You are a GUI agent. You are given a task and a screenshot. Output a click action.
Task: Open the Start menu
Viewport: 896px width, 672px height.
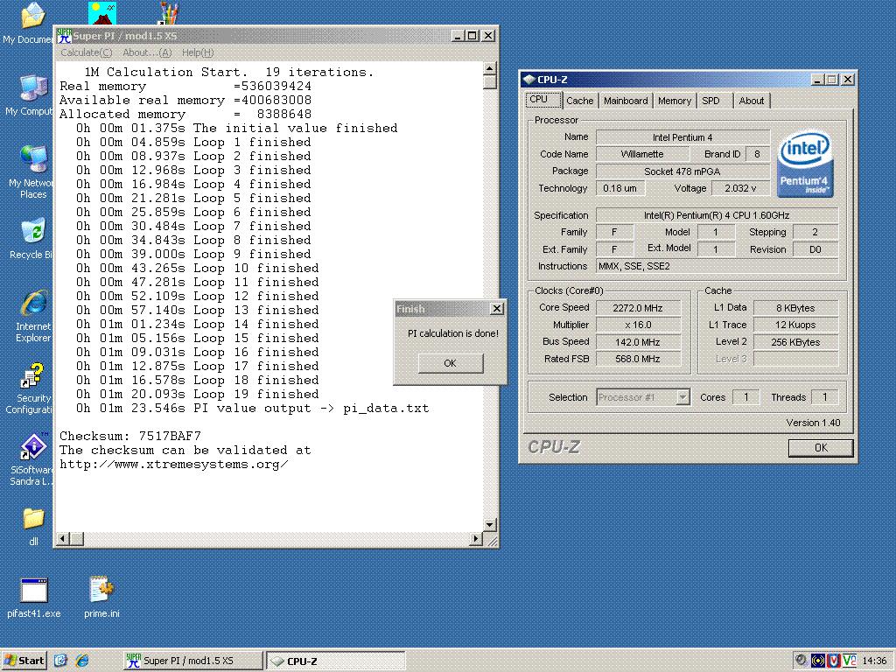[x=24, y=661]
